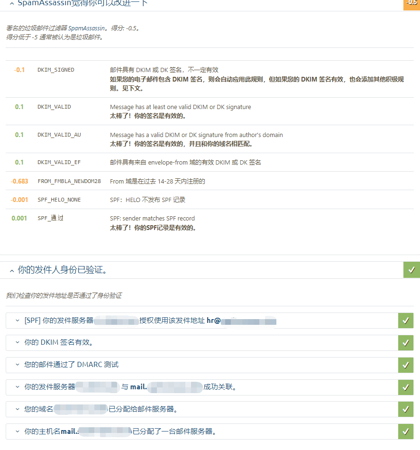The image size is (420, 450).
Task: Click text 'signature from author's domain'
Action: [x=240, y=135]
